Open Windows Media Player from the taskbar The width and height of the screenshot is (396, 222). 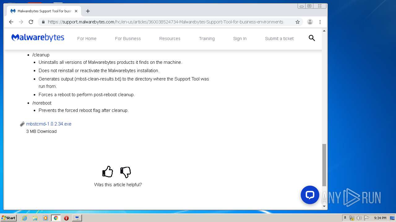pyautogui.click(x=45, y=218)
